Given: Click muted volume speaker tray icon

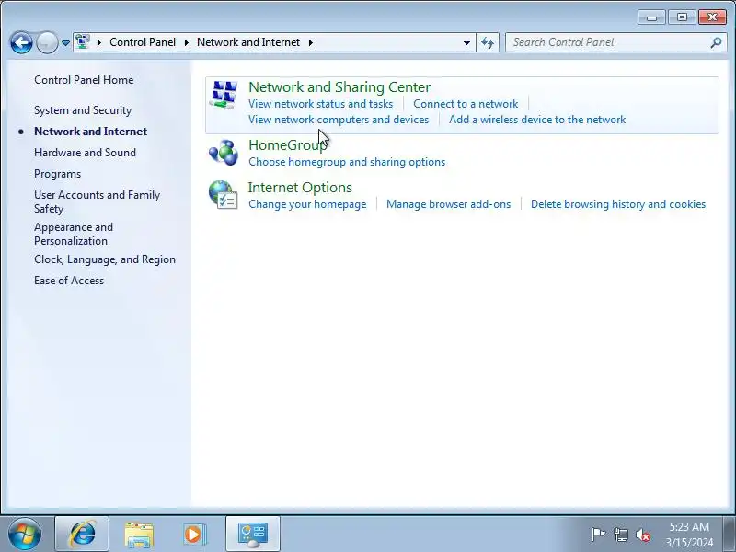Looking at the screenshot, I should [642, 535].
